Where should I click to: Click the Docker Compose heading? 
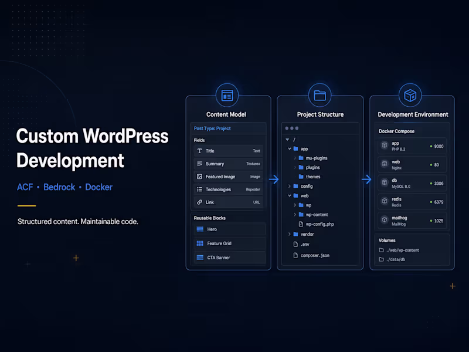pyautogui.click(x=396, y=131)
